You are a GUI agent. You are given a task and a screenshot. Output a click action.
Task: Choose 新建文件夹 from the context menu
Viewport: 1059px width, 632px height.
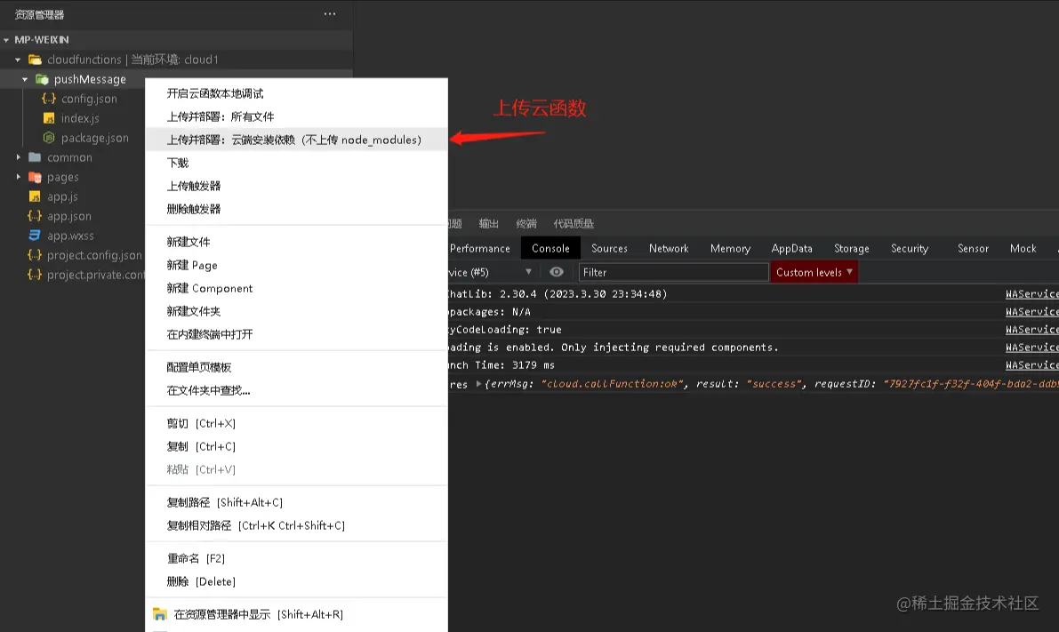pyautogui.click(x=296, y=310)
